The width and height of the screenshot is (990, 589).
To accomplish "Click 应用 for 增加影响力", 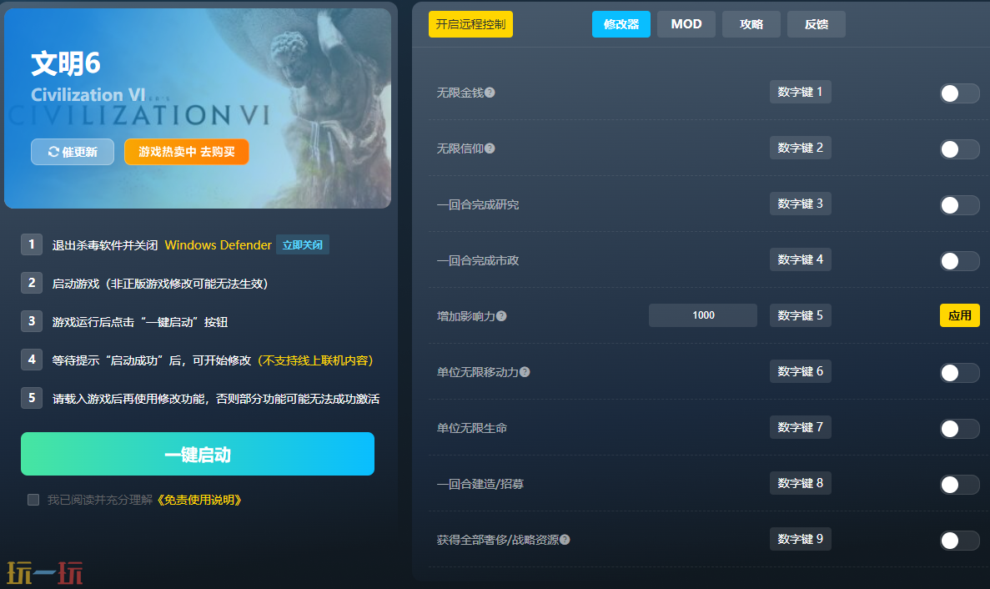I will click(x=960, y=315).
